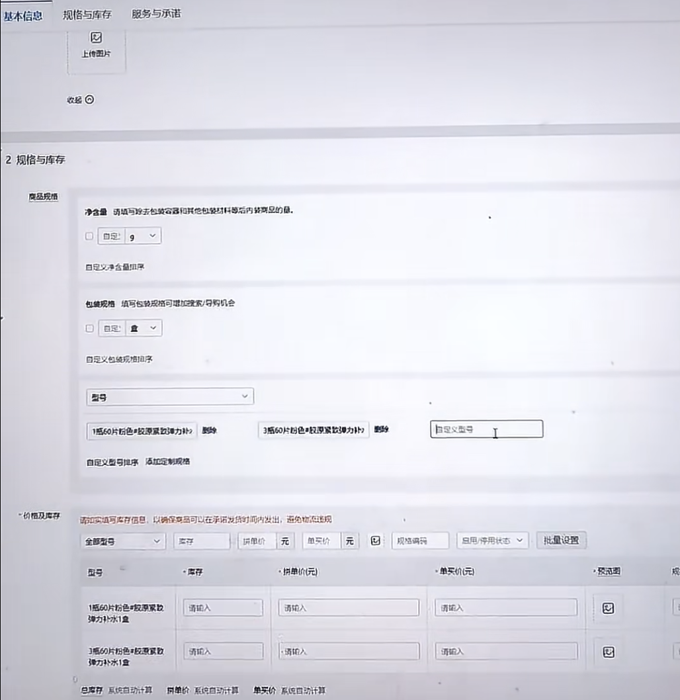Open 自定义净含量排序 link
This screenshot has width=680, height=700.
tap(114, 267)
